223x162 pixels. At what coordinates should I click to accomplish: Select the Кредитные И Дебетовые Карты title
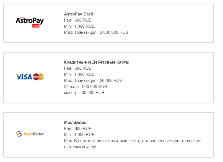pos(97,62)
